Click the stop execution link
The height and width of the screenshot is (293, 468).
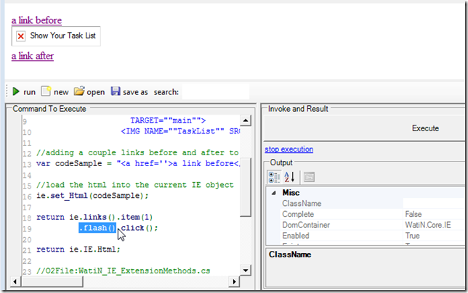(289, 149)
